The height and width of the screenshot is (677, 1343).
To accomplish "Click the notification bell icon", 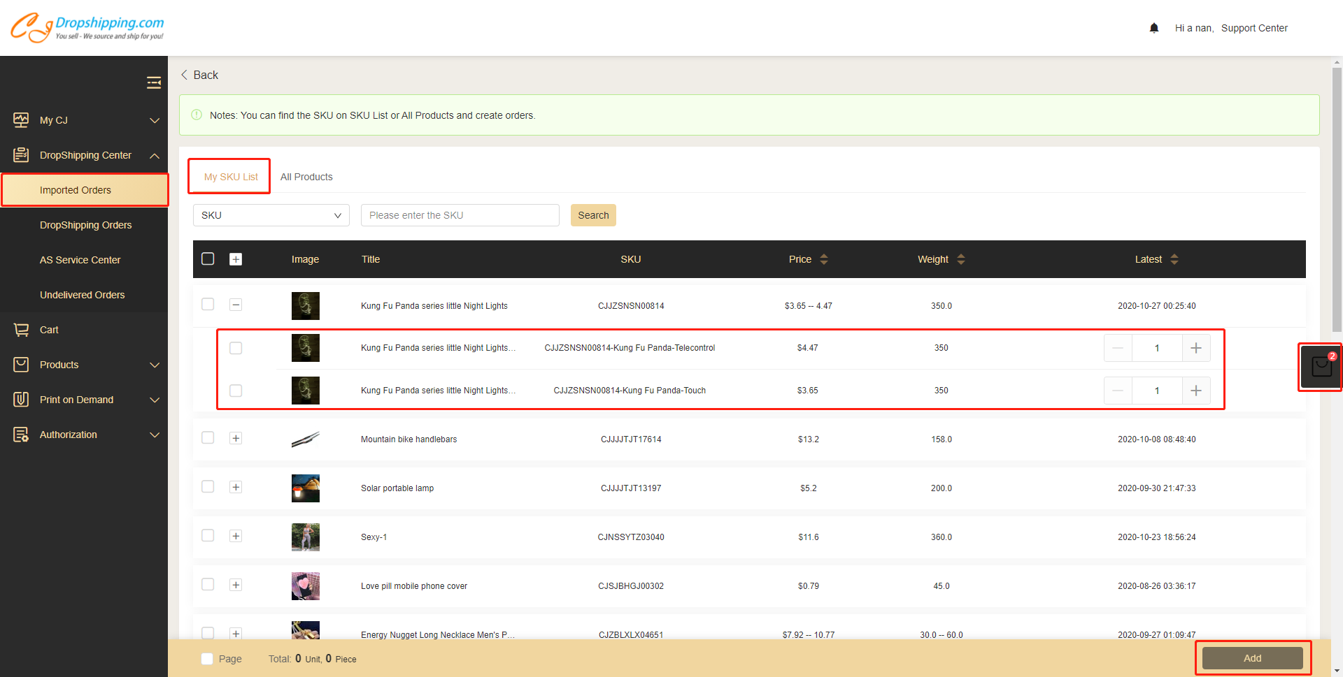I will (1154, 28).
